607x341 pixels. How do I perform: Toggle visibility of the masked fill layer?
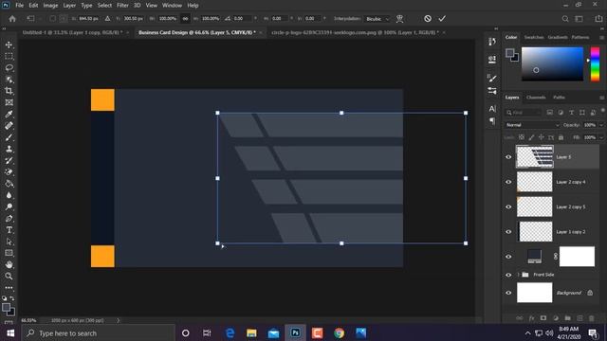click(508, 257)
